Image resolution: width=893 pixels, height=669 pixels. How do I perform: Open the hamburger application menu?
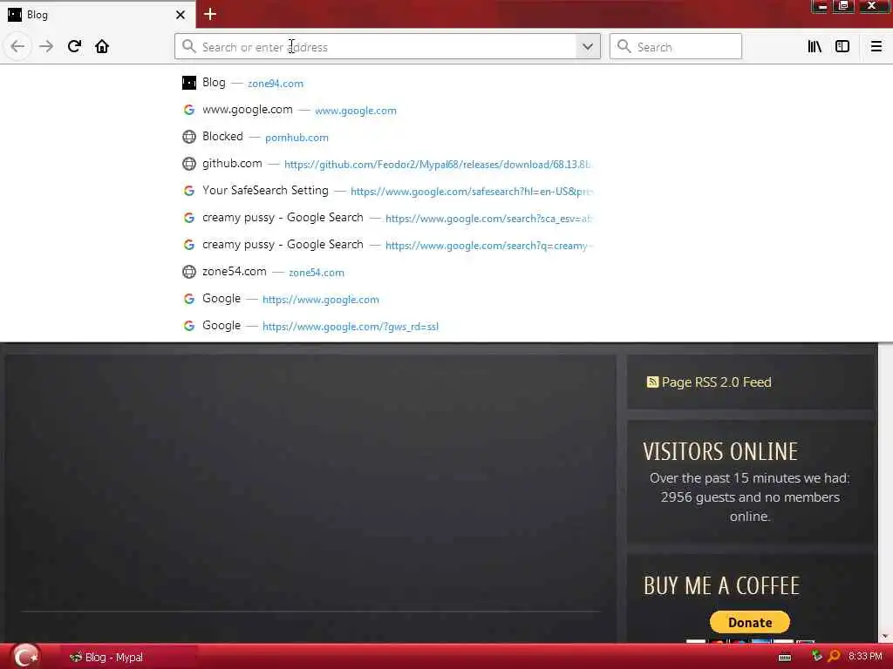(876, 47)
